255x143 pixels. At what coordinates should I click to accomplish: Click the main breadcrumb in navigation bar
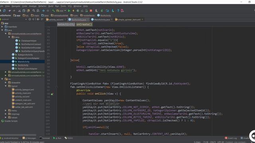(x=35, y=15)
